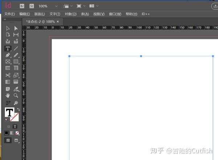Open the 窗口(W) menu
The image size is (218, 160).
point(115,14)
